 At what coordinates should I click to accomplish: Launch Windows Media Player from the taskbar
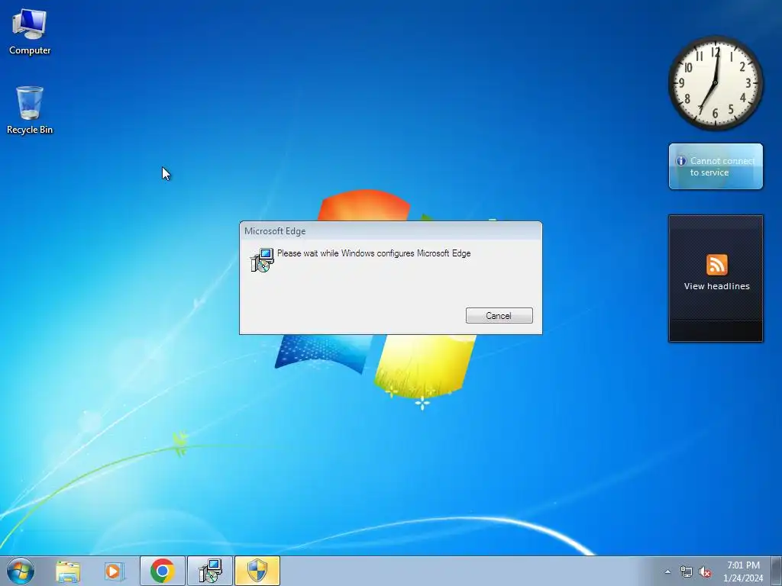coord(115,571)
